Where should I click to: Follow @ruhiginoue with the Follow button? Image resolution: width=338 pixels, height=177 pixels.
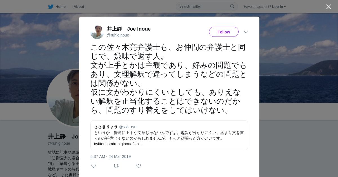[224, 32]
